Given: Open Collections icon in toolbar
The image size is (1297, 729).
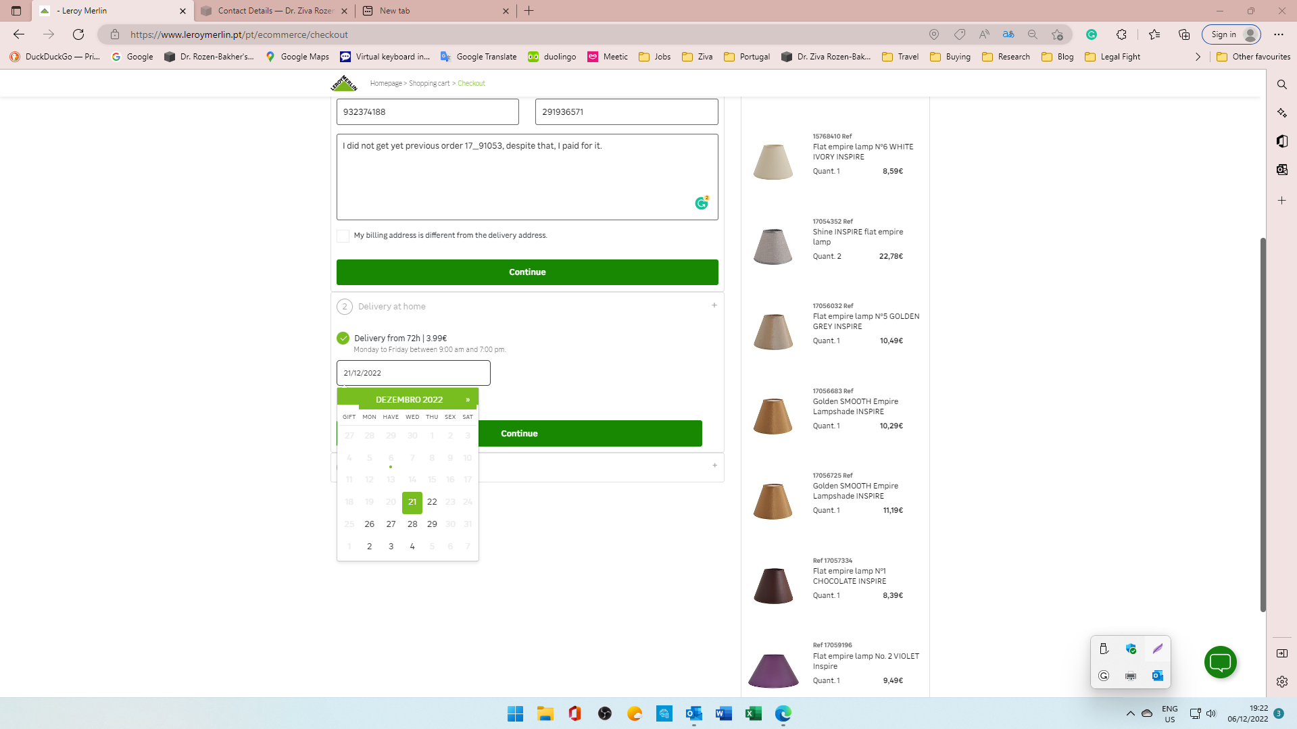Looking at the screenshot, I should (1184, 34).
